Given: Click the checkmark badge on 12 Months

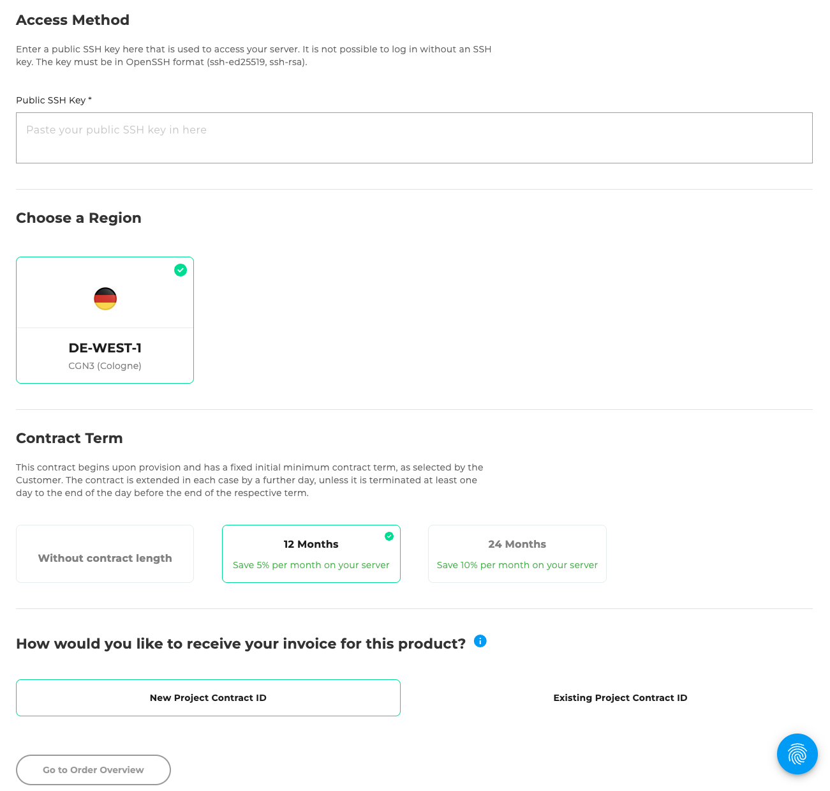Looking at the screenshot, I should 389,536.
